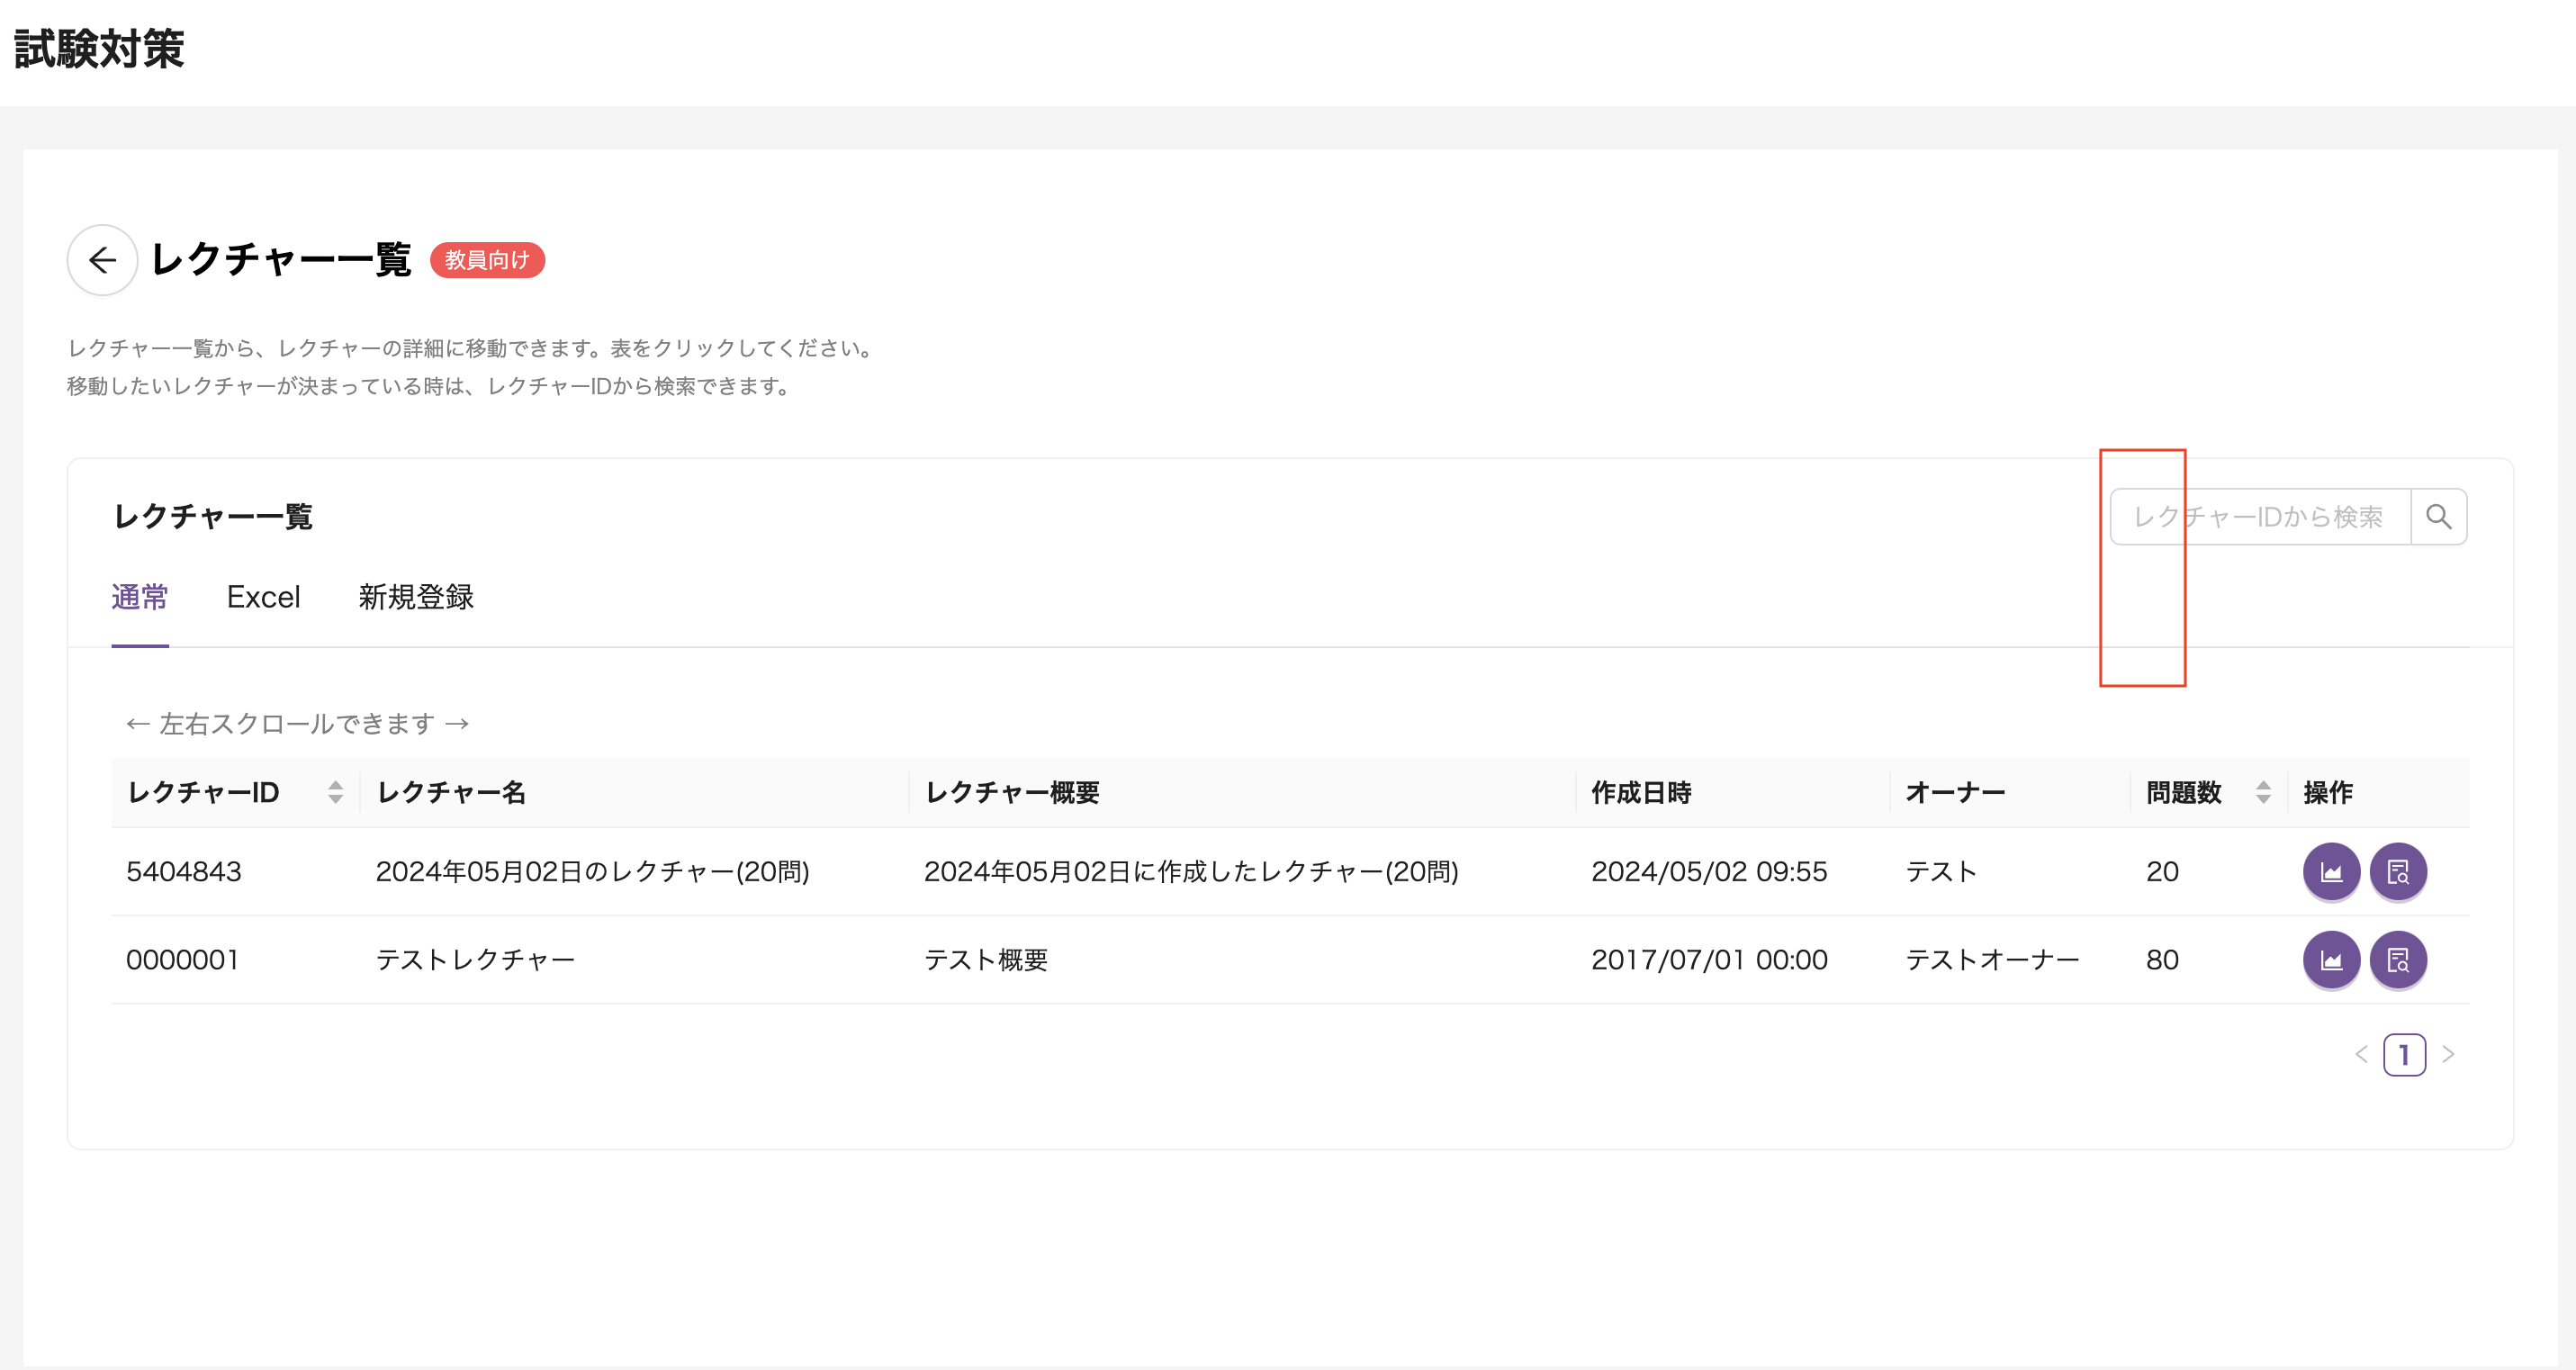Click the search magnifier icon
2576x1370 pixels.
(x=2438, y=516)
